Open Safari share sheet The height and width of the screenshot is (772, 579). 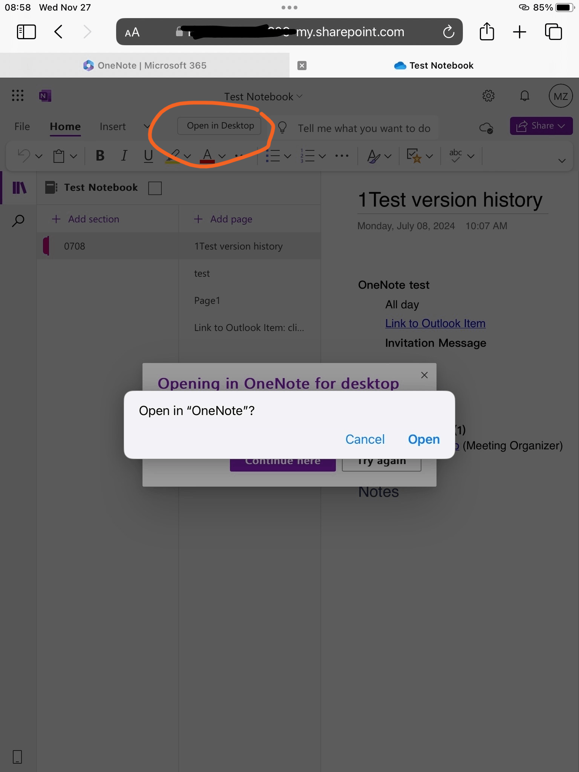click(487, 31)
